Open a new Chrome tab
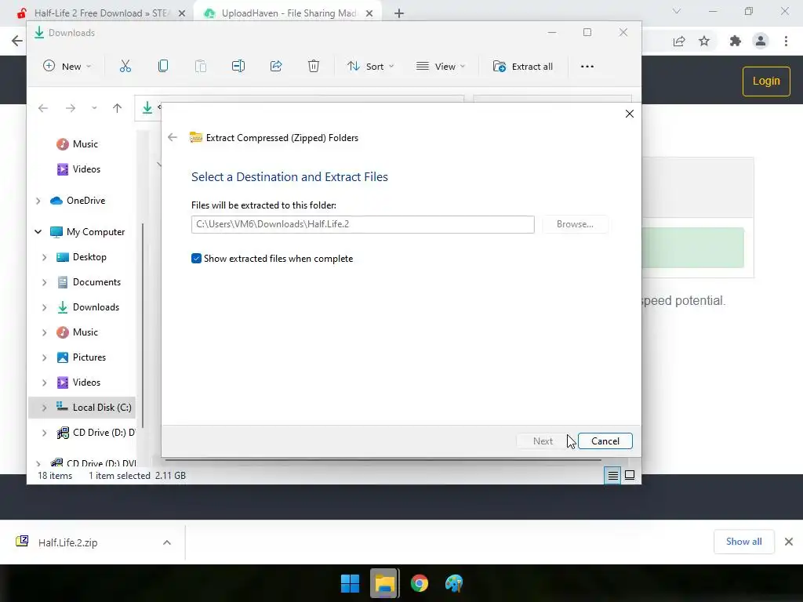Image resolution: width=803 pixels, height=602 pixels. pos(399,14)
